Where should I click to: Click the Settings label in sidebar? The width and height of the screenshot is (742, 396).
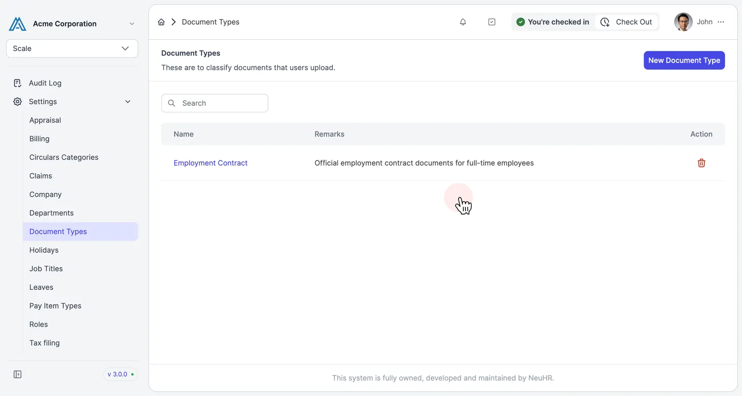point(43,102)
